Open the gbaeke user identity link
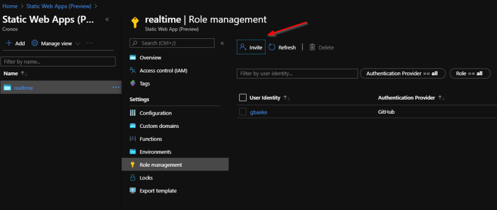Viewport: 497px width, 210px height. 258,112
